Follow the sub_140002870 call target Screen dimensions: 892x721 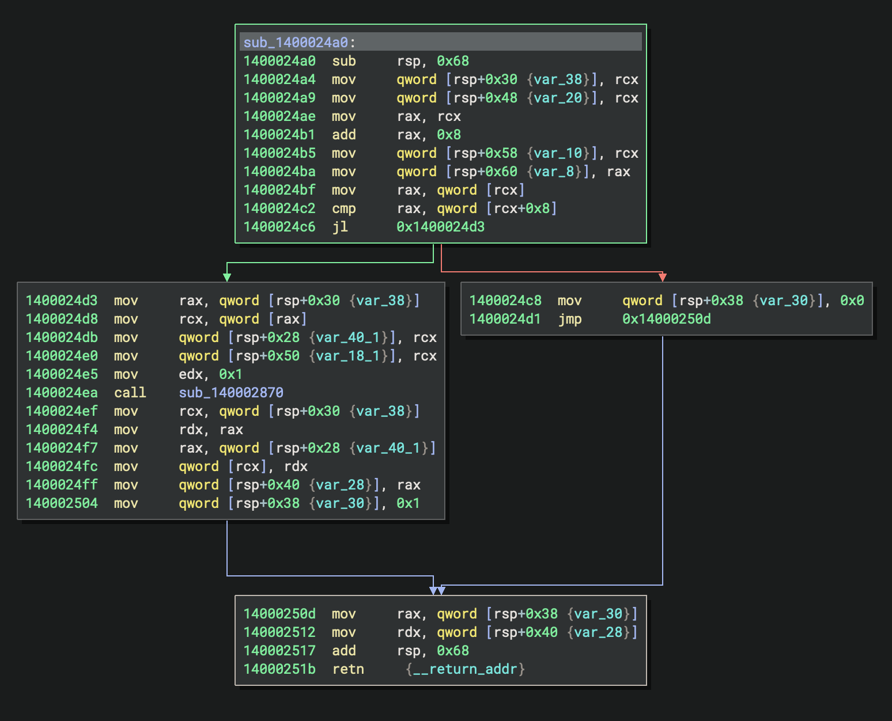point(231,393)
